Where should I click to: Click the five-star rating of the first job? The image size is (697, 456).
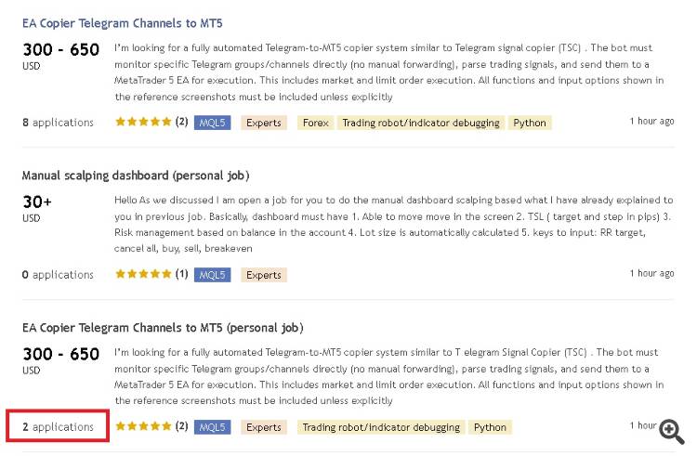tap(143, 122)
